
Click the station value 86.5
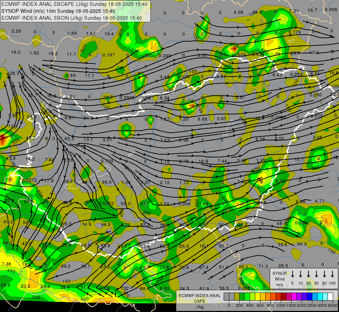point(224,288)
